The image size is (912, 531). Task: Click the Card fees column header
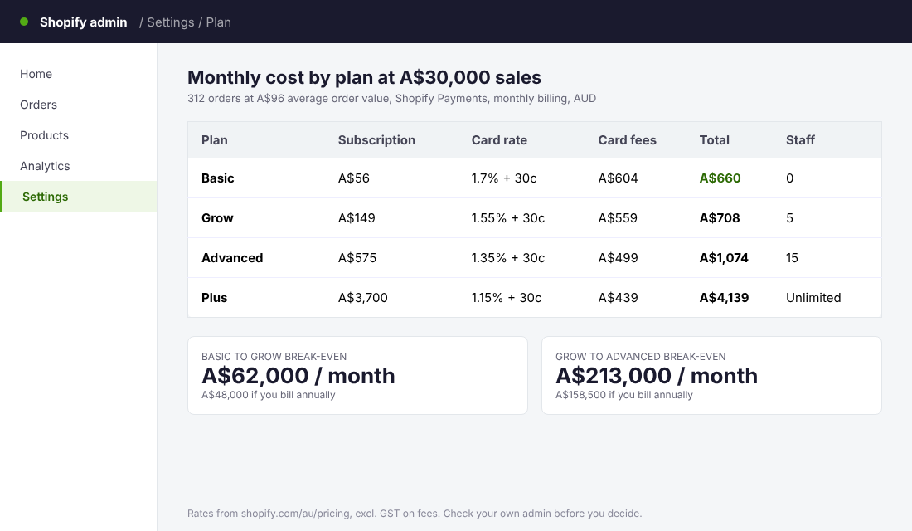click(627, 139)
